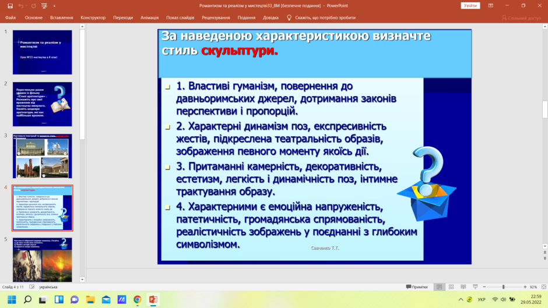The height and width of the screenshot is (308, 548).
Task: Select slide 3 thumbnail with buildings
Action: (43, 156)
